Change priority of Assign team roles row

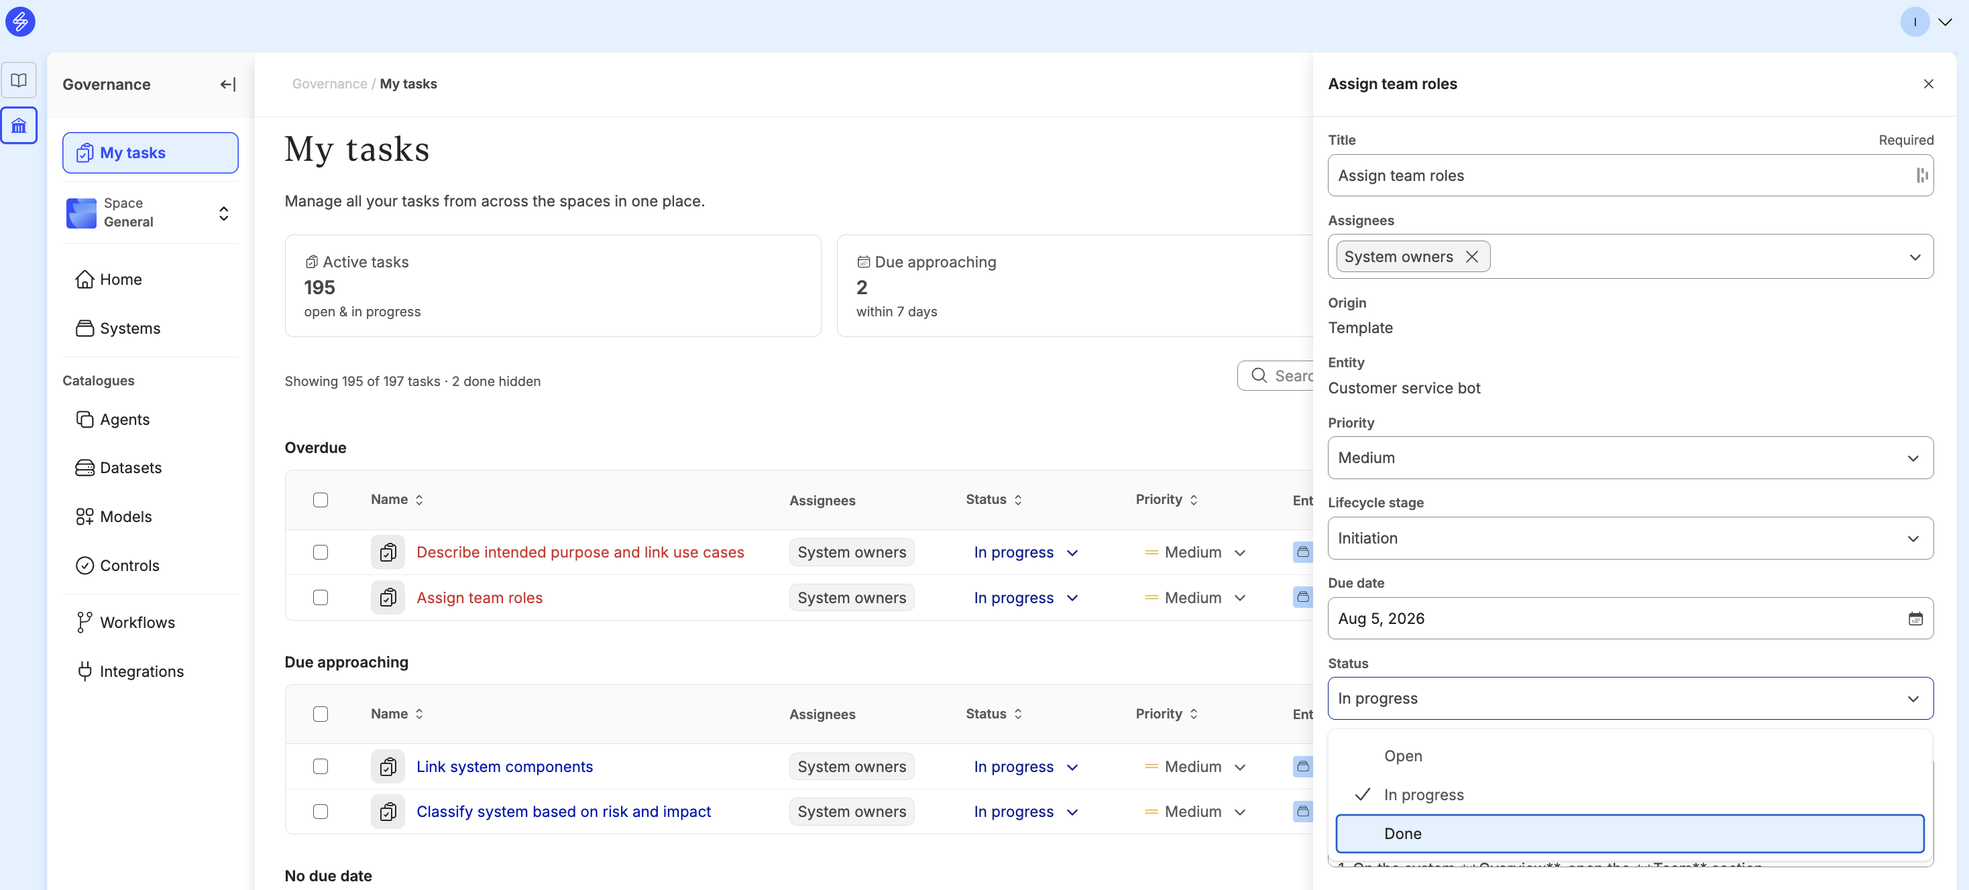tap(1194, 597)
